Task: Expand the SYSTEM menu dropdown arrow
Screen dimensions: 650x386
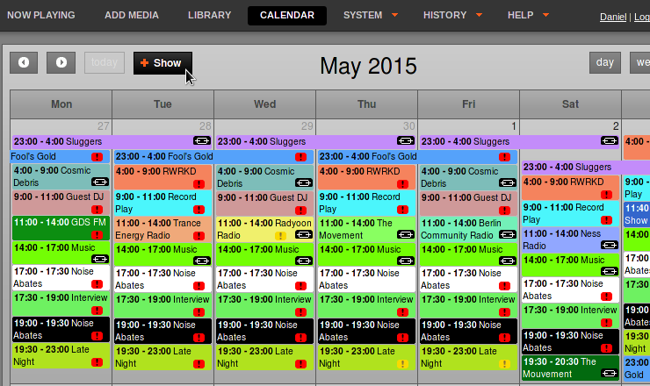Action: coord(394,15)
